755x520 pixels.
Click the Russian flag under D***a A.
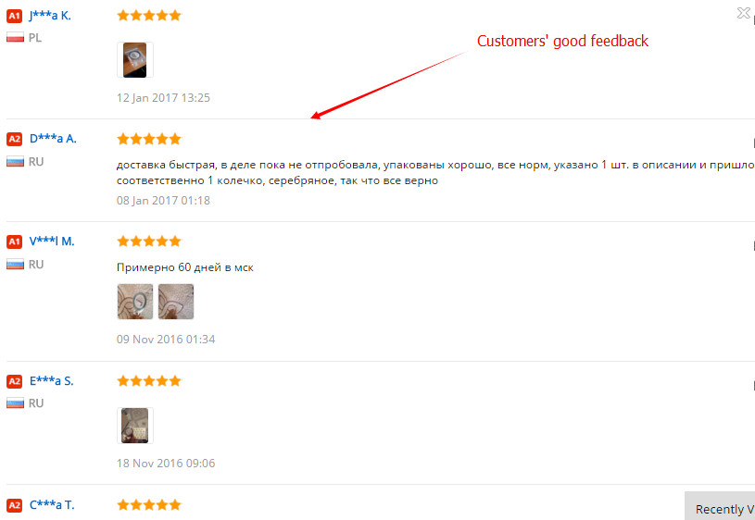point(15,161)
